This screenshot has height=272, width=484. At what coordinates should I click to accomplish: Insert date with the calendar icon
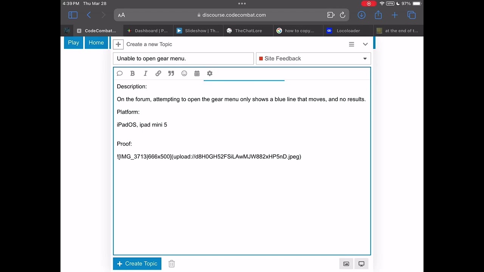tap(197, 74)
